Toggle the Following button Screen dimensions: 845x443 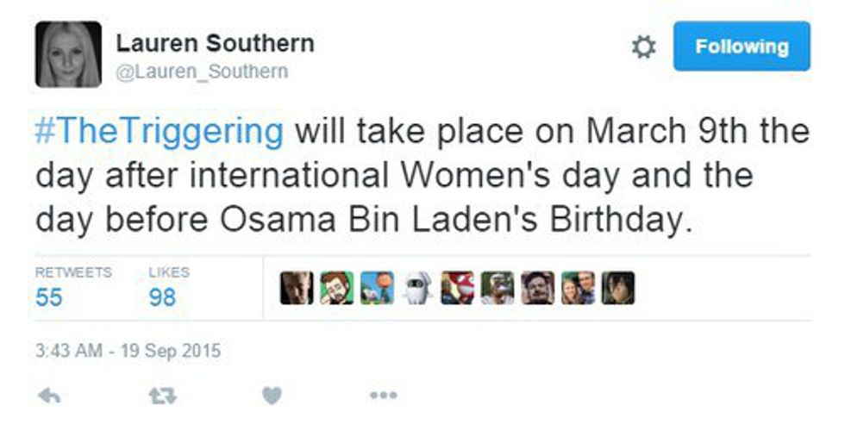coord(742,47)
